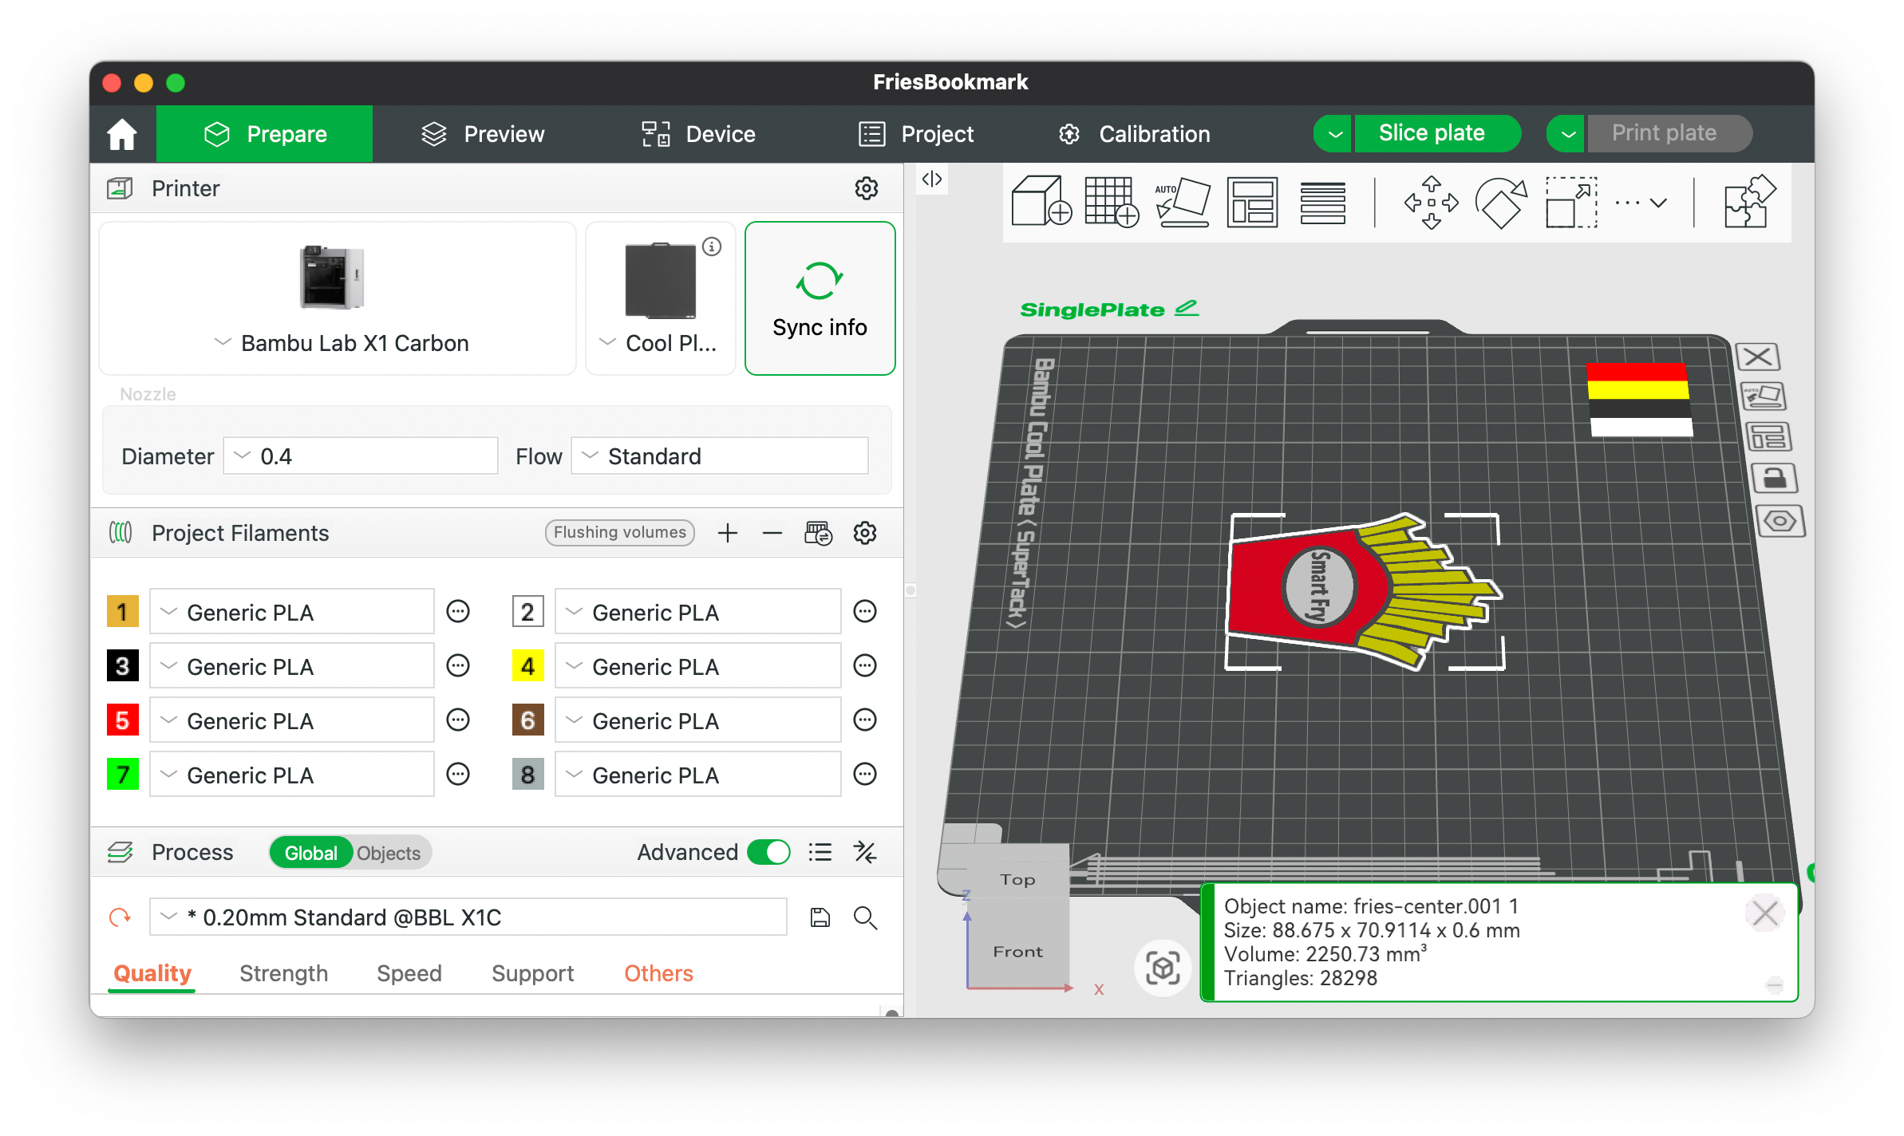Open filament settings gear icon

[x=864, y=533]
